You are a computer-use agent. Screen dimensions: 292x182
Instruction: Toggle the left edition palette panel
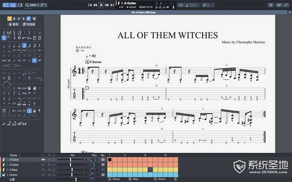[x=6, y=5]
